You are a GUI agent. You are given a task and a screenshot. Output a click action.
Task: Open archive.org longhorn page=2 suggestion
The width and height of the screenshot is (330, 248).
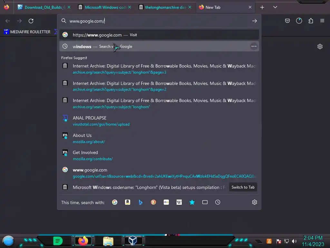159,86
